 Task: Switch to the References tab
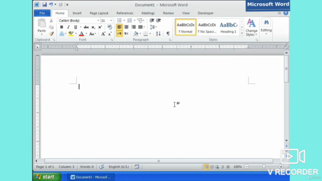pyautogui.click(x=125, y=13)
